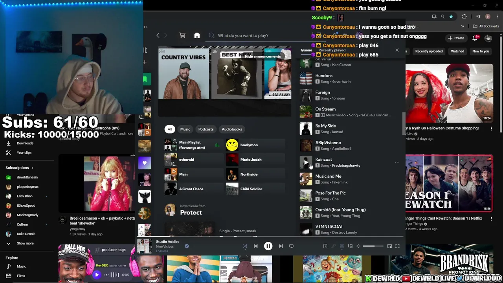Open Music under YouTube Explore
Screen dimensions: 503x283
(x=21, y=266)
